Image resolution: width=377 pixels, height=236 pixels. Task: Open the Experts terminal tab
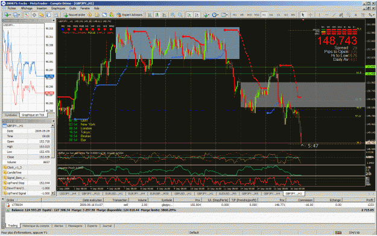click(92, 226)
